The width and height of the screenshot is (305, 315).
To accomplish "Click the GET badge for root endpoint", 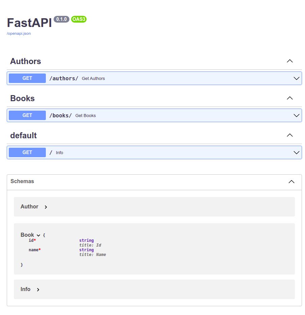I will [27, 152].
